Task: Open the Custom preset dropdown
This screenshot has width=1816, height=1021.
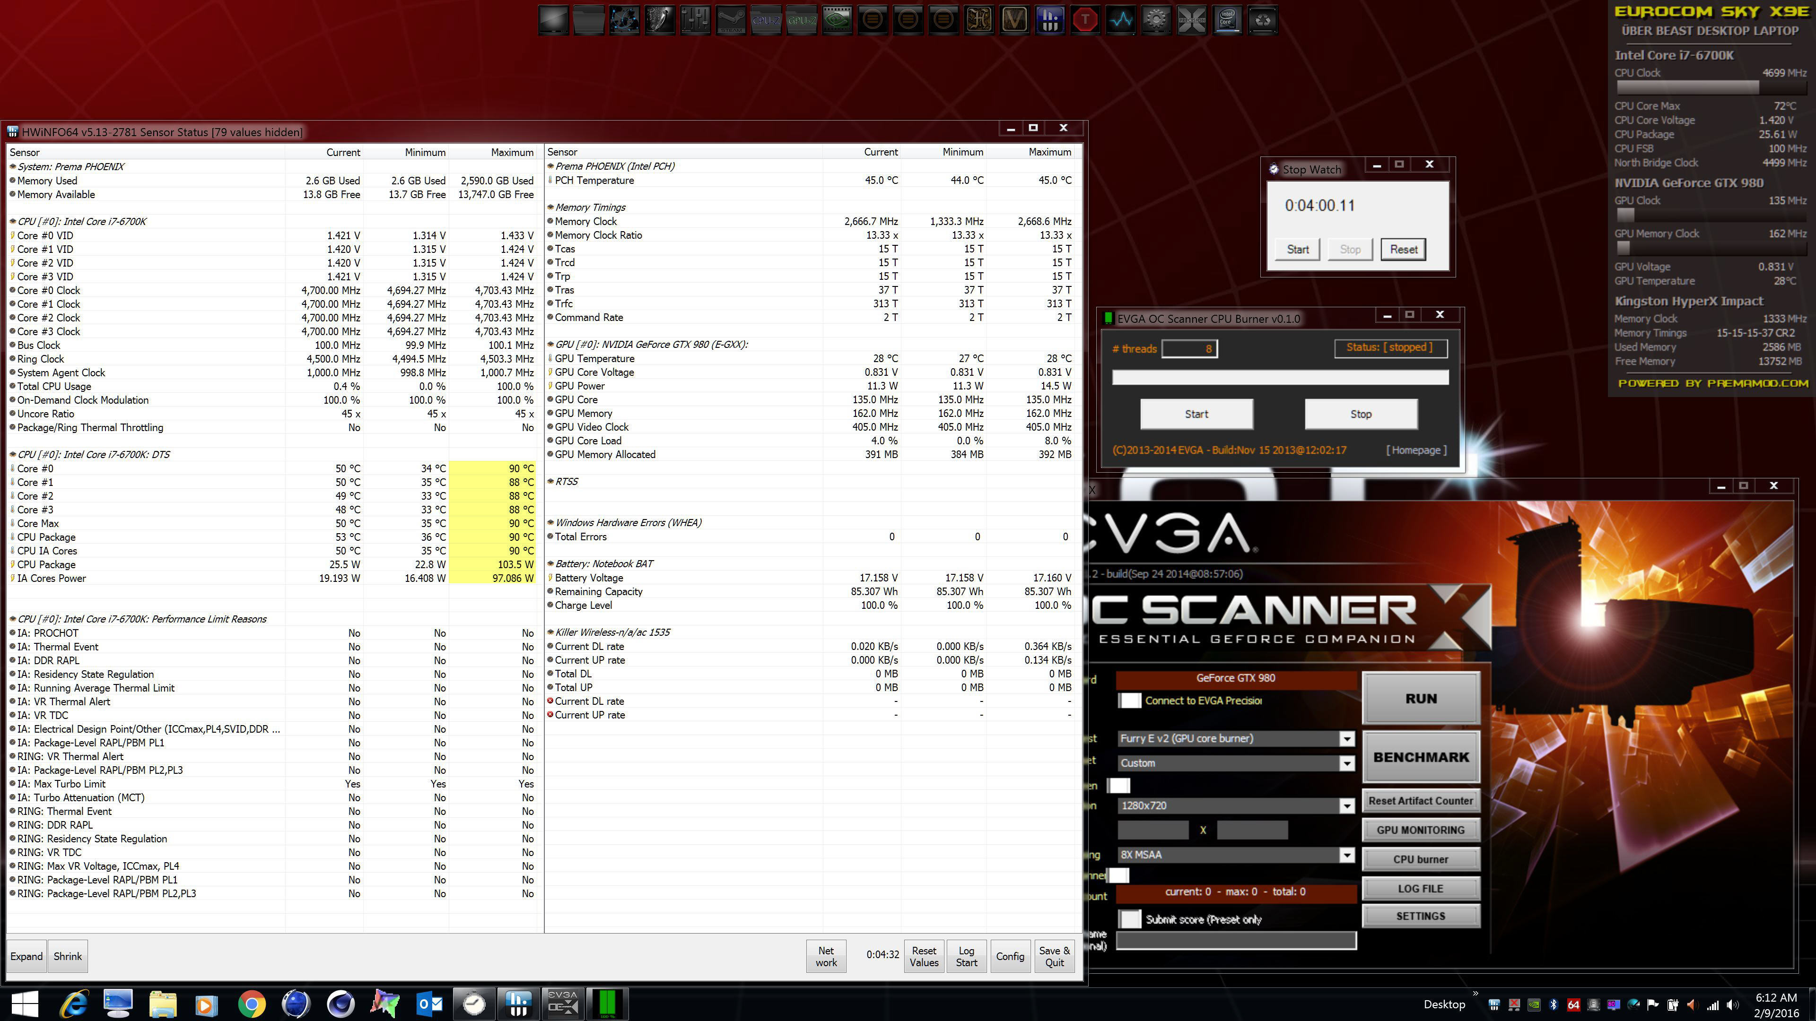Action: click(x=1236, y=763)
